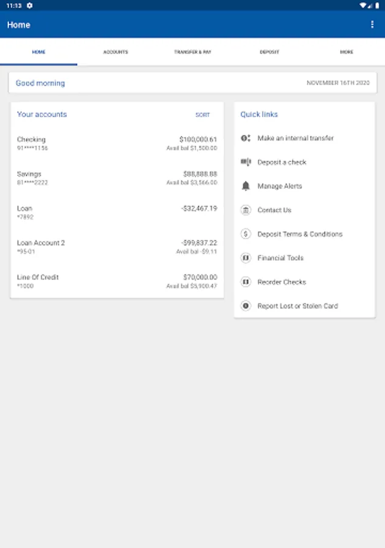
Task: Select the Savings account row
Action: (x=117, y=178)
